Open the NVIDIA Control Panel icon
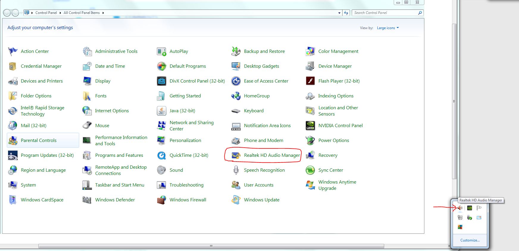The image size is (519, 251). (x=310, y=126)
